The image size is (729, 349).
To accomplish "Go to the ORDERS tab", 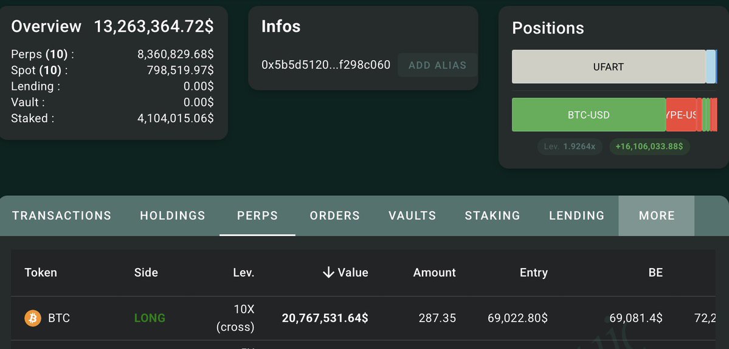I will 334,215.
